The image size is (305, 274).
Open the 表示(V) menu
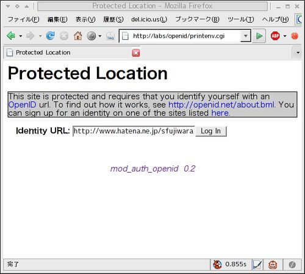tap(85, 20)
